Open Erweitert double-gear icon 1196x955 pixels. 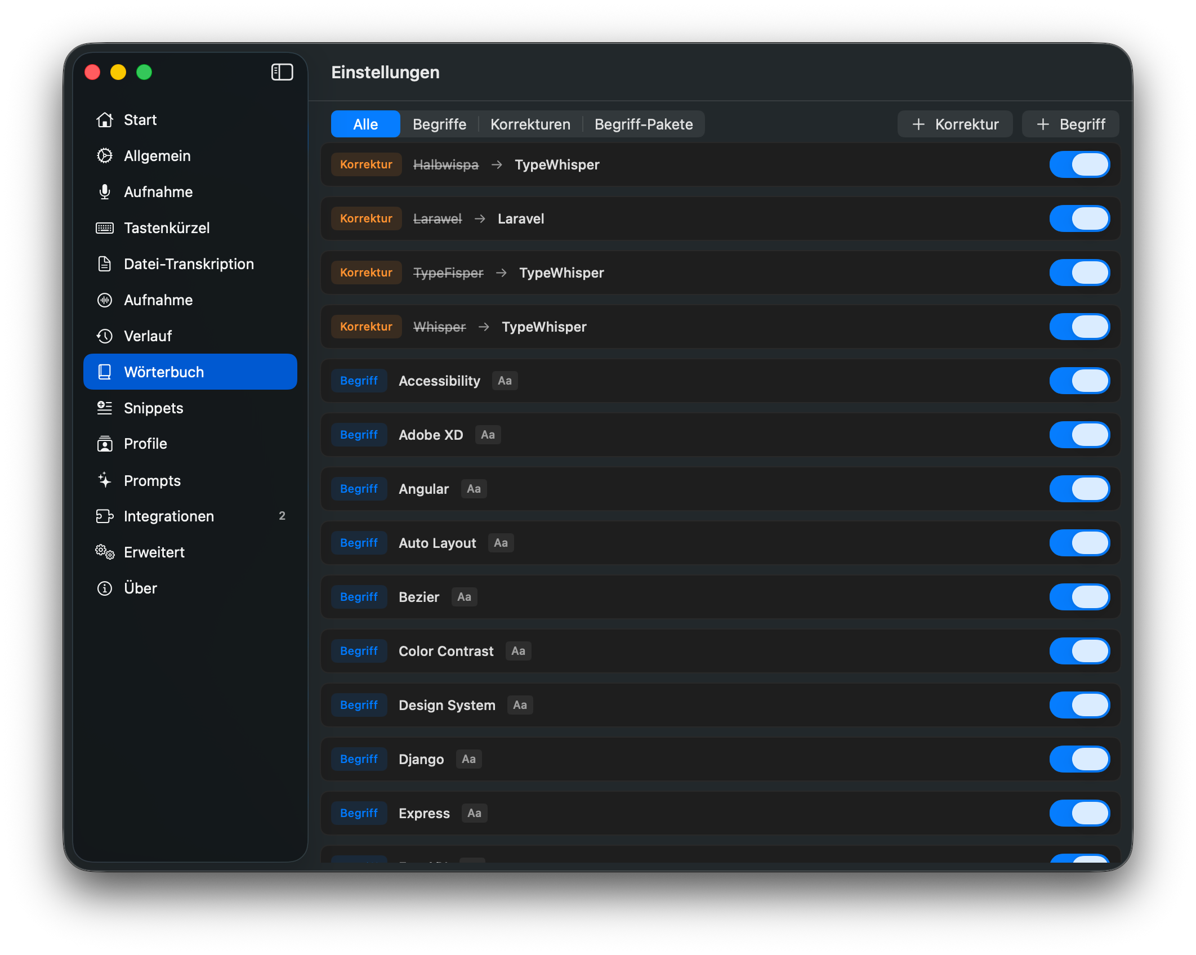105,552
